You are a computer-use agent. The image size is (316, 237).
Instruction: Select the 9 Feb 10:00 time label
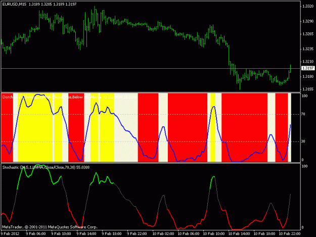click(x=61, y=233)
